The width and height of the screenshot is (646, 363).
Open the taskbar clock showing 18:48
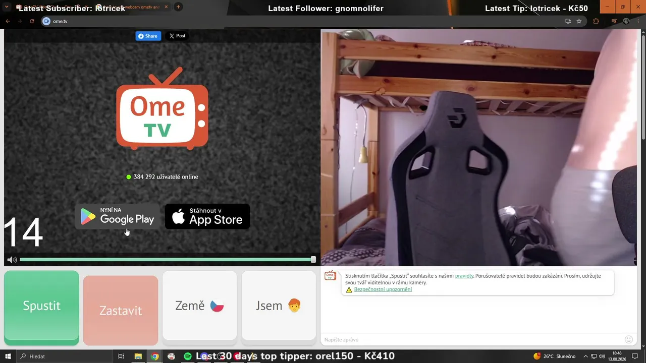tap(617, 356)
